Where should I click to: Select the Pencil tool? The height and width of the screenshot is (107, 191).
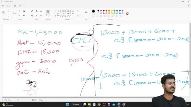click(x=32, y=11)
